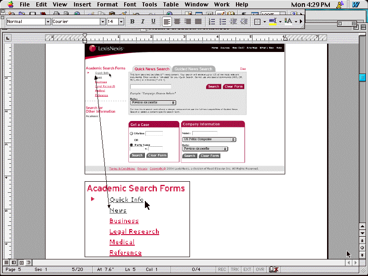Open the Select Browse Object button

pos(362,247)
